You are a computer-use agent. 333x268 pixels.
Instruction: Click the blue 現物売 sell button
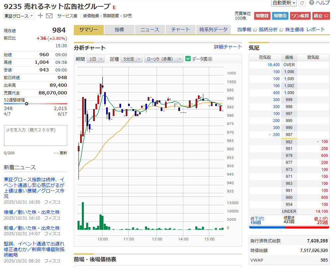click(280, 16)
